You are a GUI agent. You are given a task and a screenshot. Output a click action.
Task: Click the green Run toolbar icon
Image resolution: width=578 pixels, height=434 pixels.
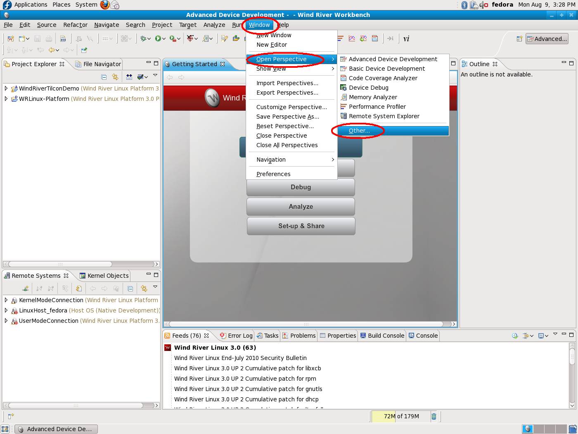point(158,38)
